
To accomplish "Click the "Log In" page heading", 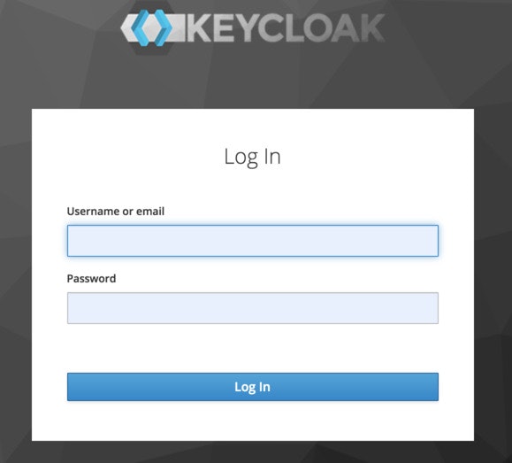I will 252,157.
